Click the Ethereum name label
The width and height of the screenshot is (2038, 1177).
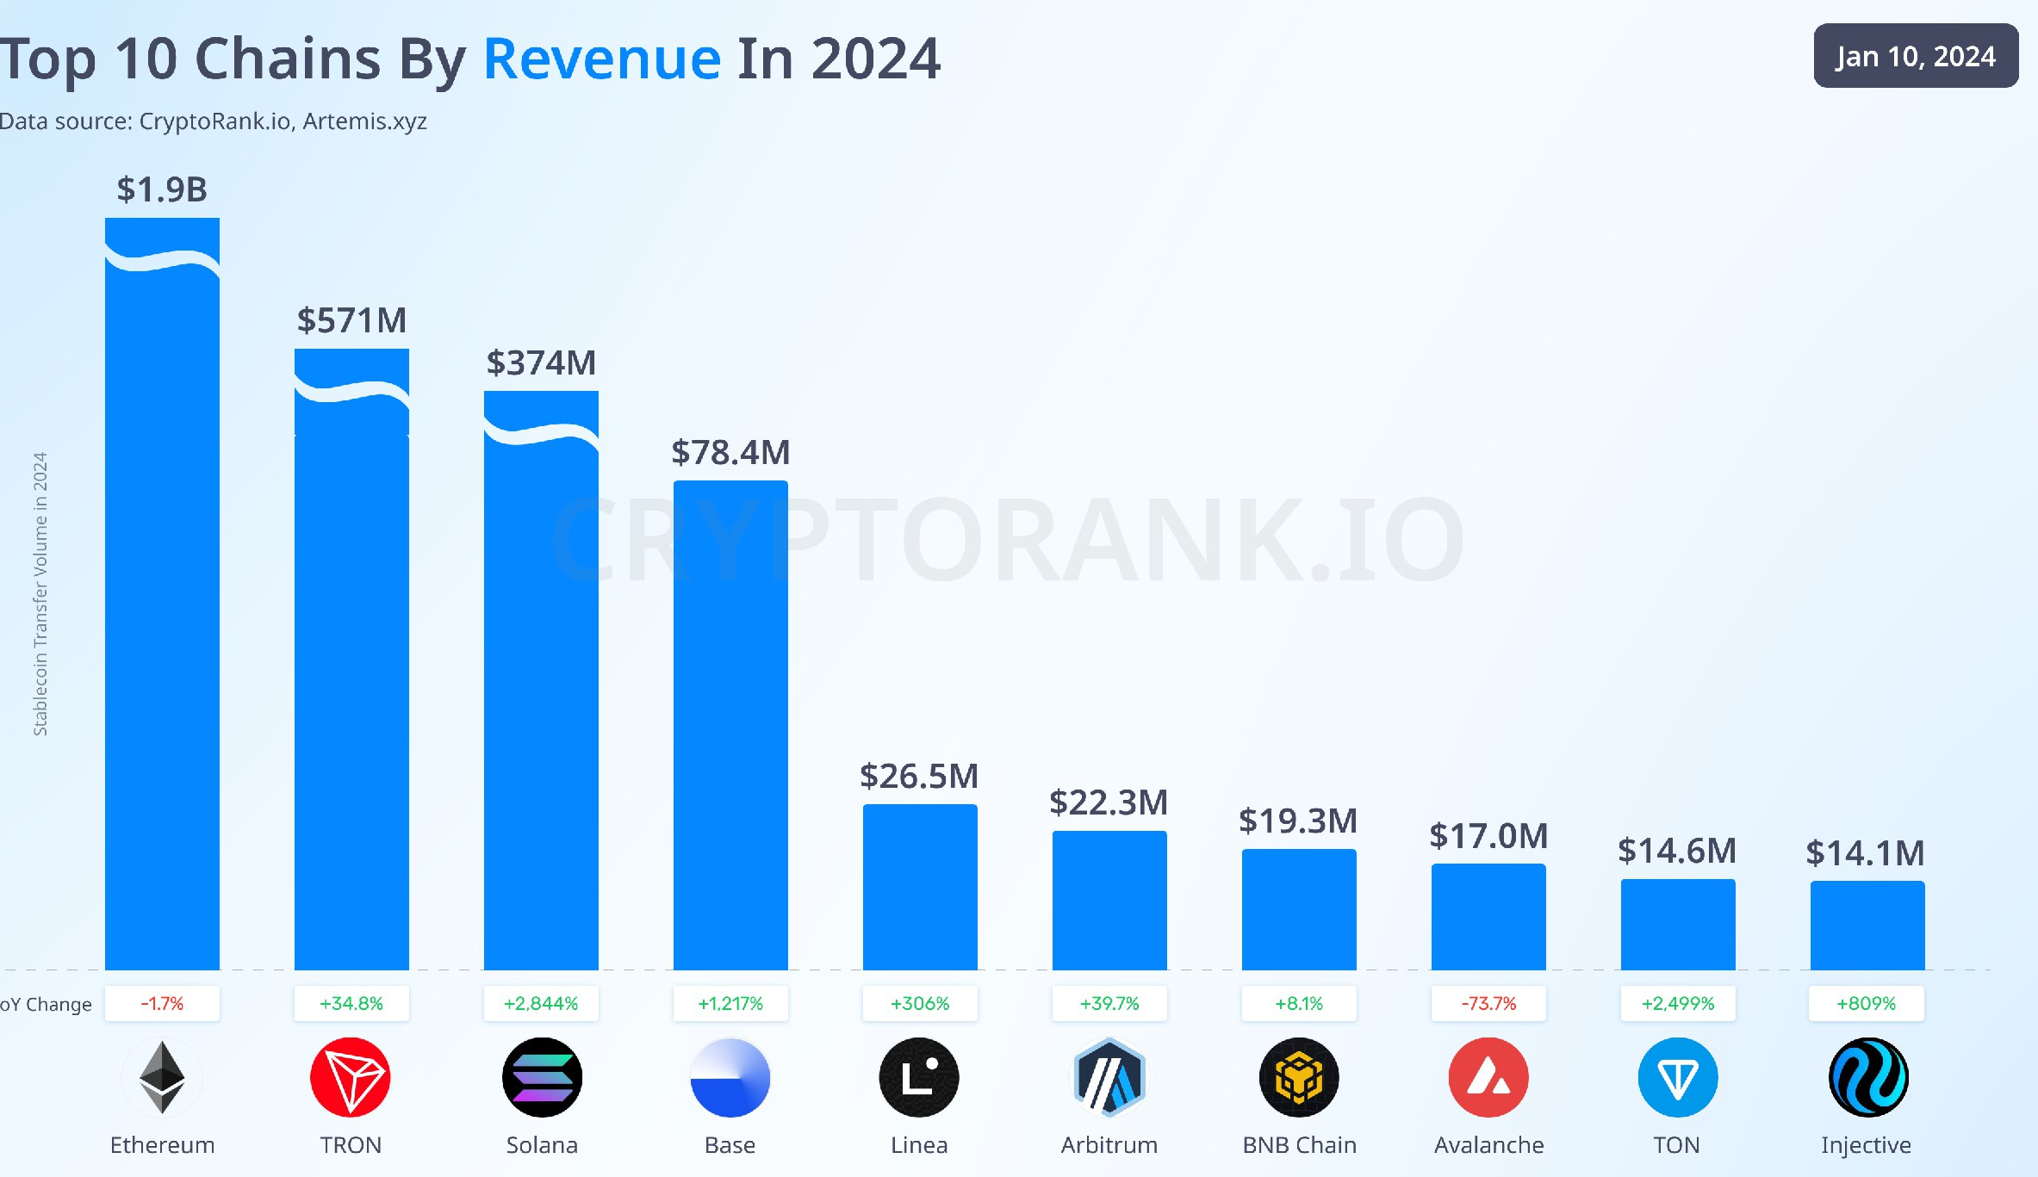click(x=162, y=1145)
